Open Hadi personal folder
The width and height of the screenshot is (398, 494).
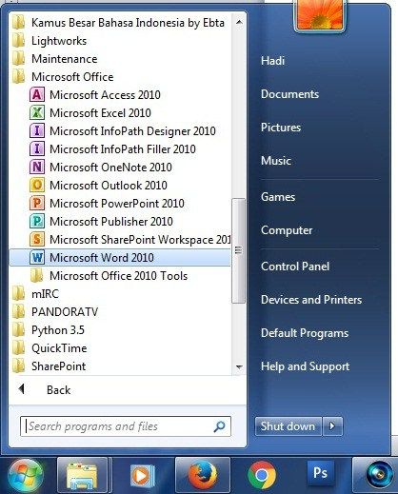click(272, 60)
